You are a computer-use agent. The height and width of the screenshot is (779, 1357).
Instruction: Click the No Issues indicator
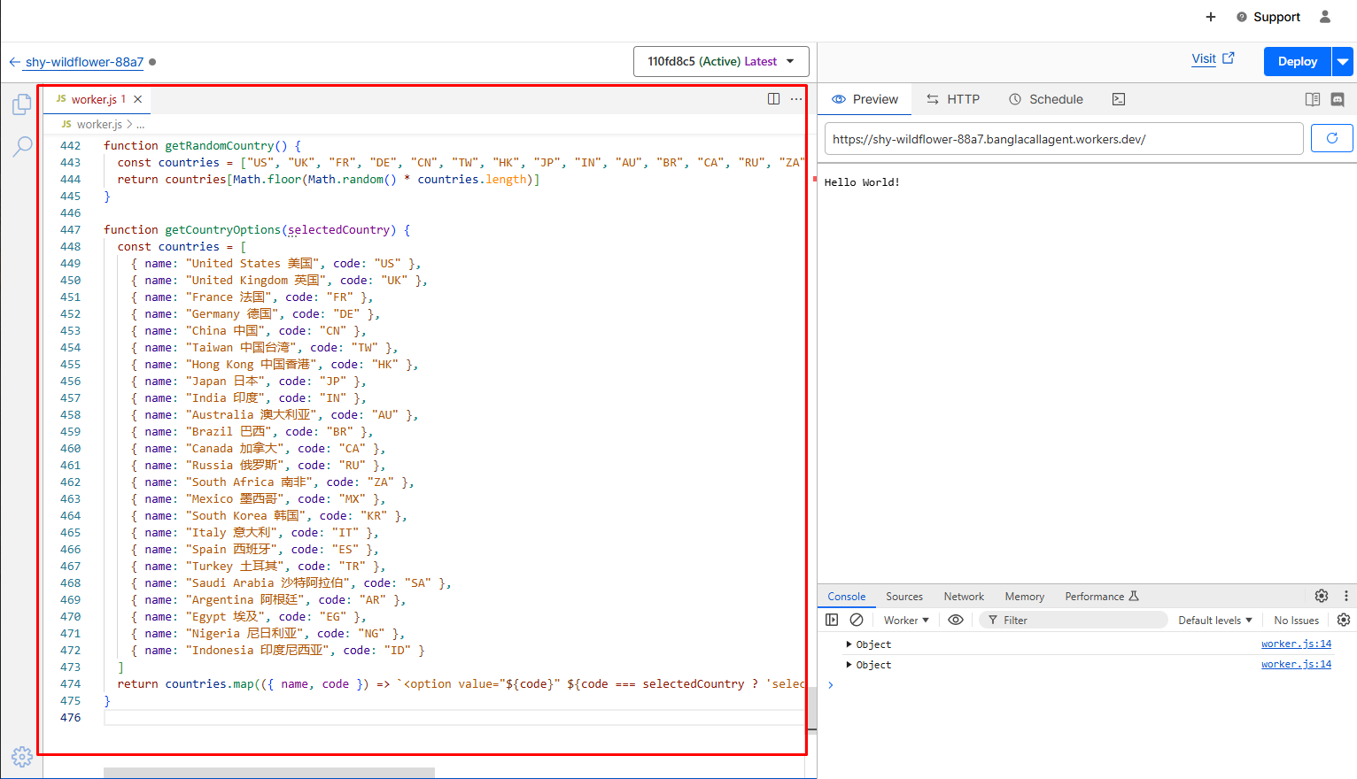[1297, 621]
